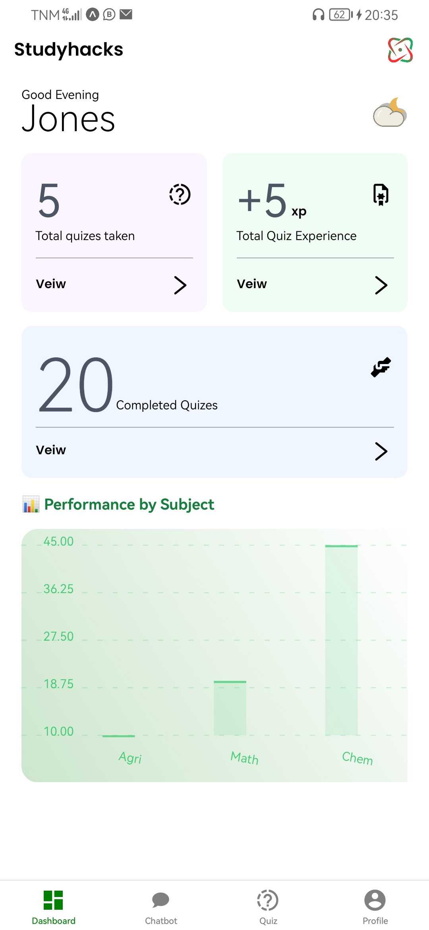429x930 pixels.
Task: Click Veiw under Completed Quizes
Action: pos(51,450)
